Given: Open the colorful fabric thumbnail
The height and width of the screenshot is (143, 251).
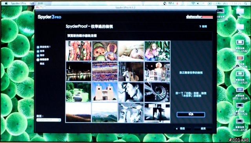Looking at the screenshot, I should [x=78, y=51].
